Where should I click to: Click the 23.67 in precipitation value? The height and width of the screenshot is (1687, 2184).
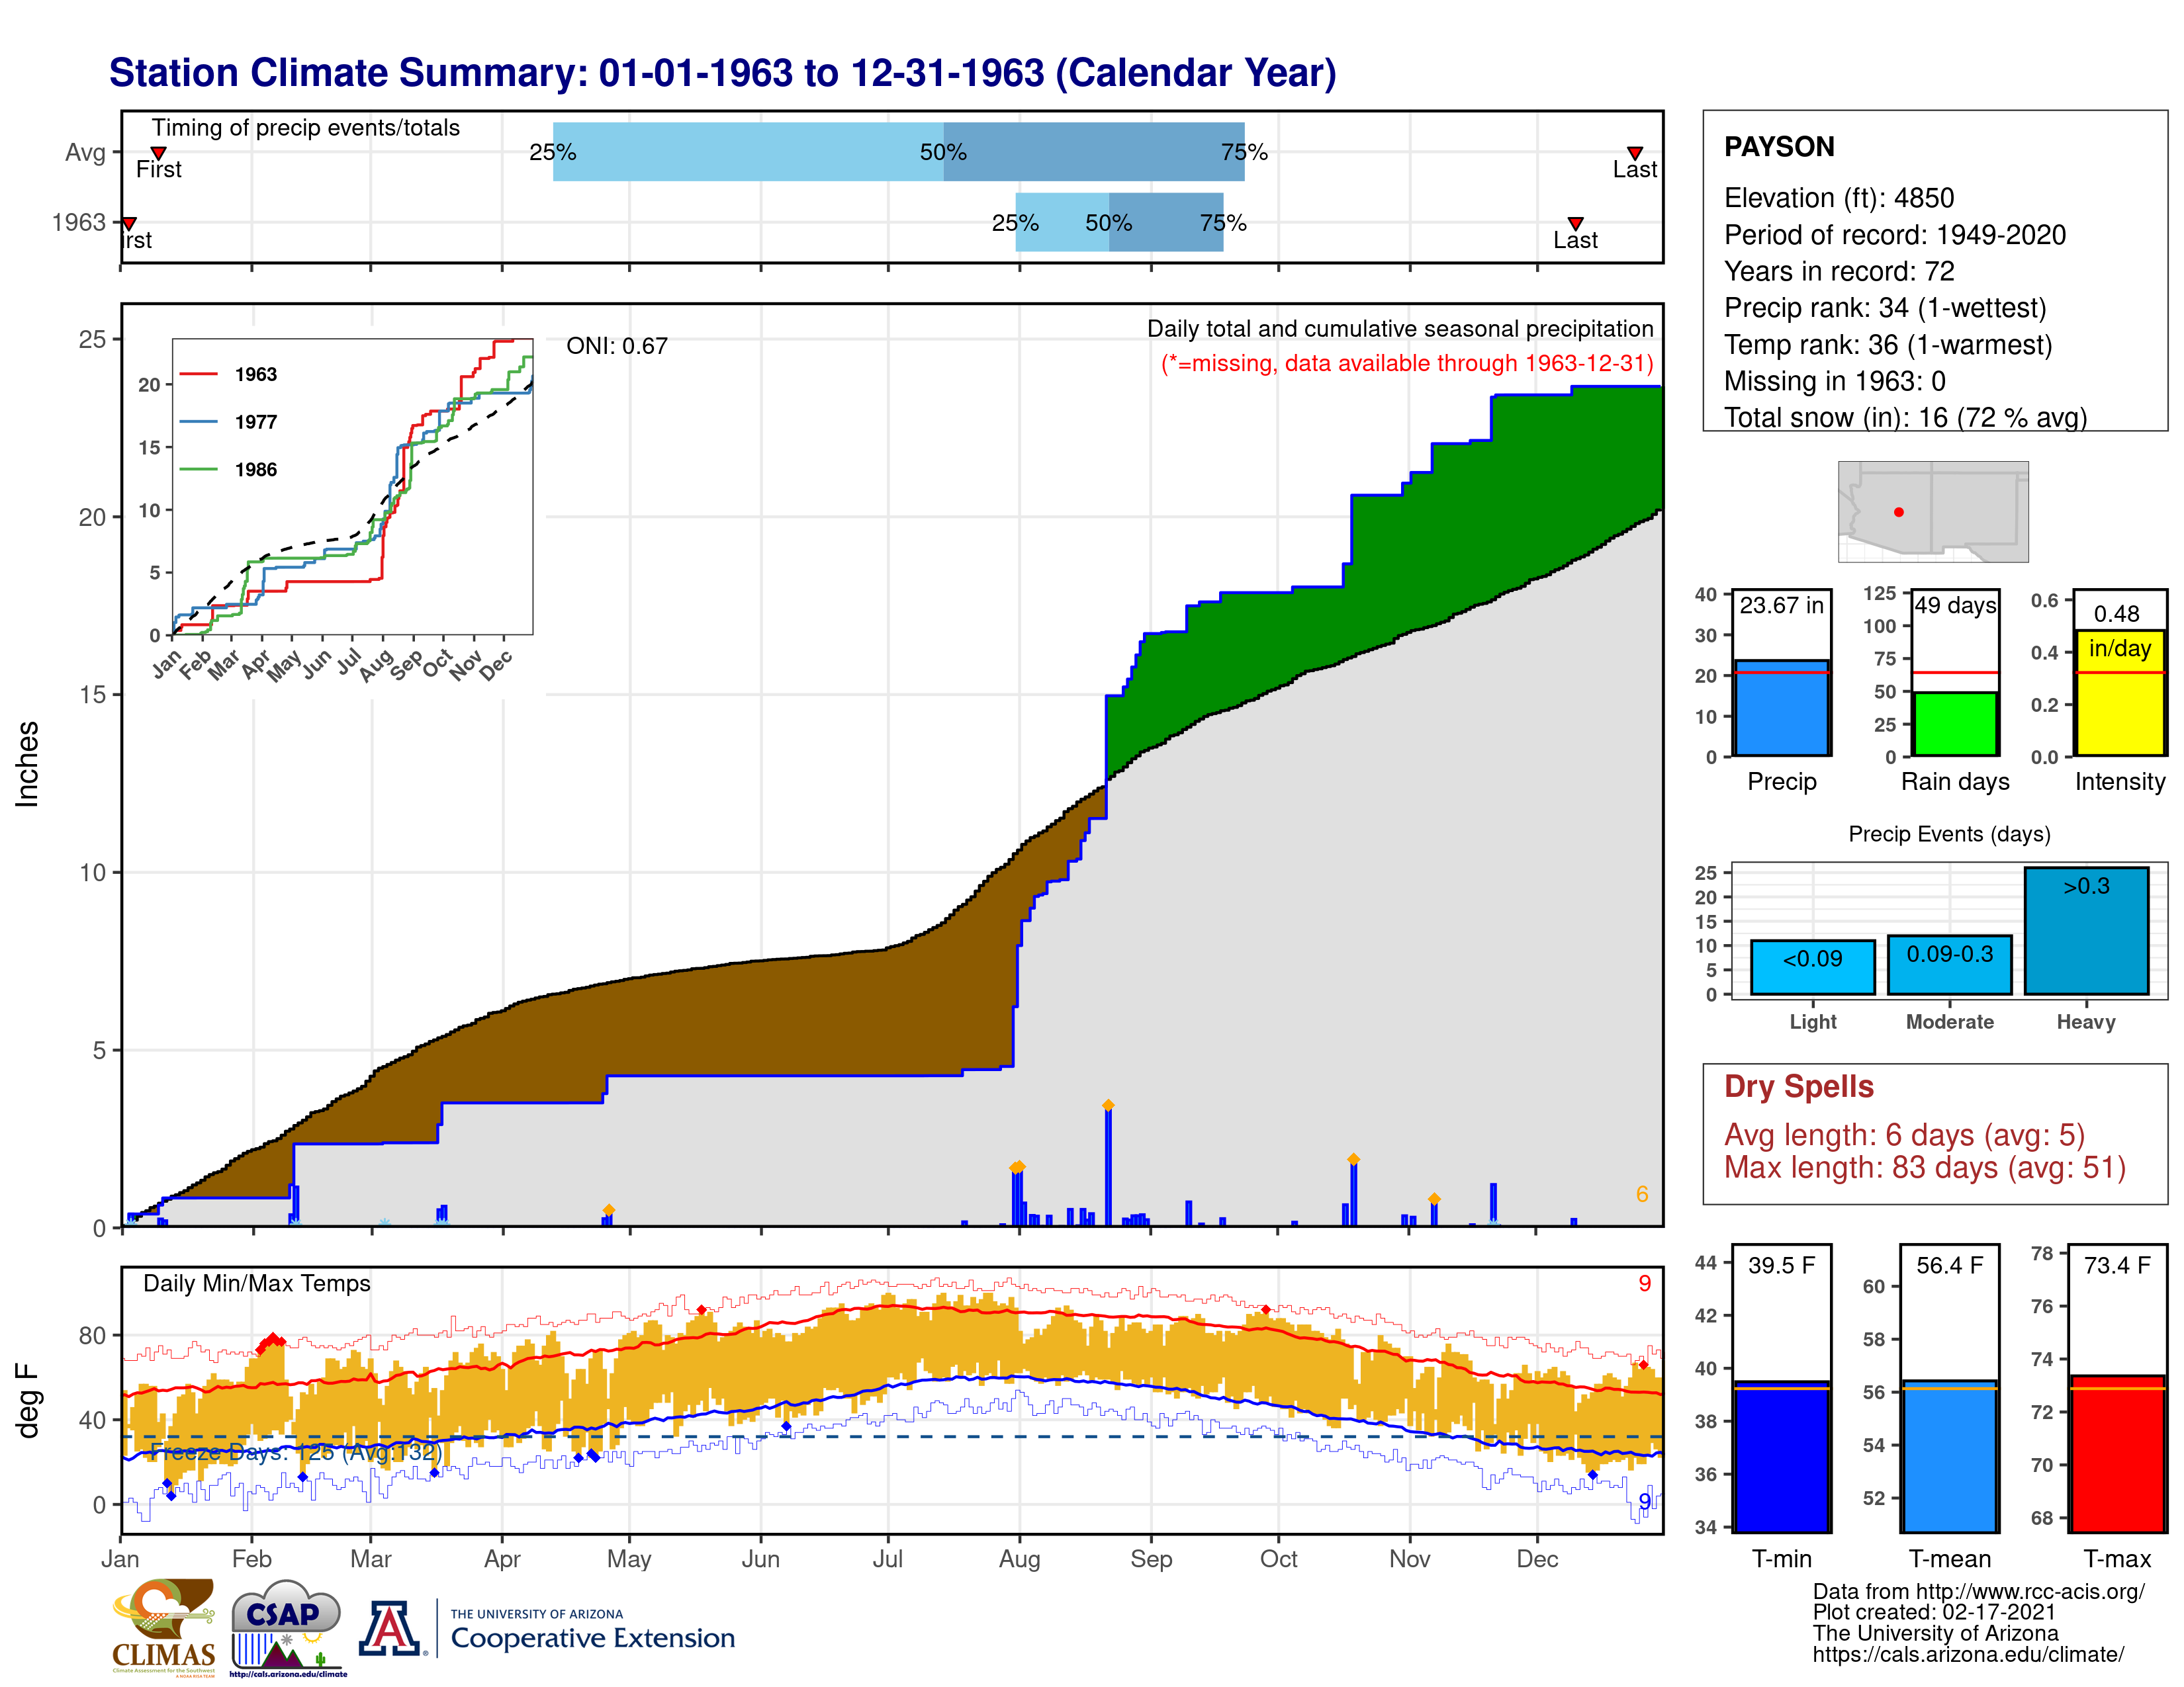coord(1781,605)
